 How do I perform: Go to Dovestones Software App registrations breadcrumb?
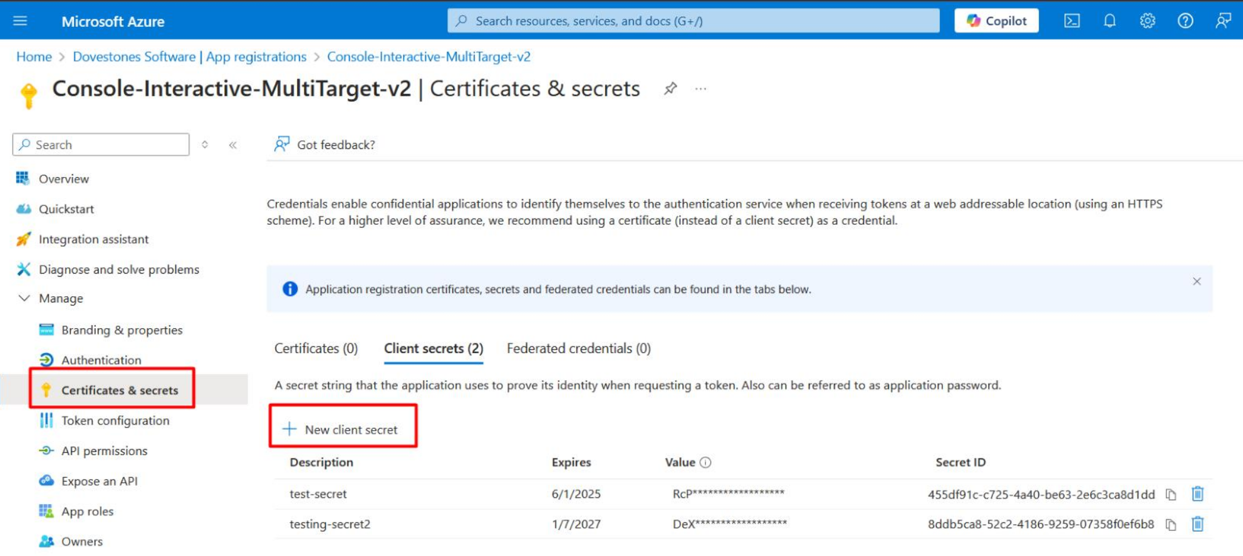[189, 57]
